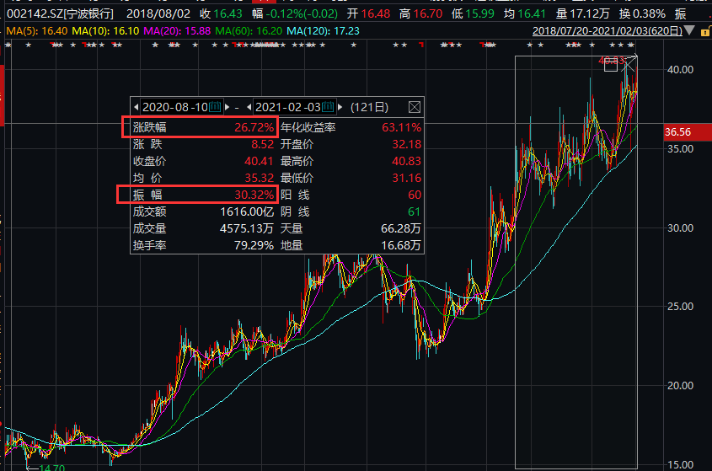The image size is (712, 471).
Task: Edit the end date field 2021-02-03
Action: 288,107
